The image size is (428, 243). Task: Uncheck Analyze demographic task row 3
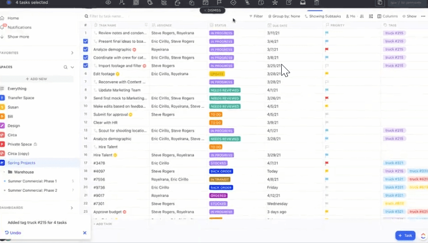[x=85, y=49]
